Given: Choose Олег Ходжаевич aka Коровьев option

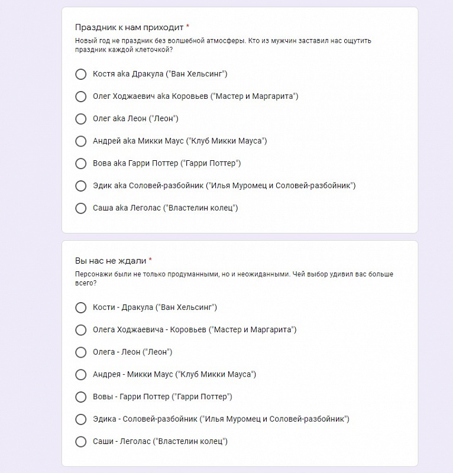Looking at the screenshot, I should 80,96.
